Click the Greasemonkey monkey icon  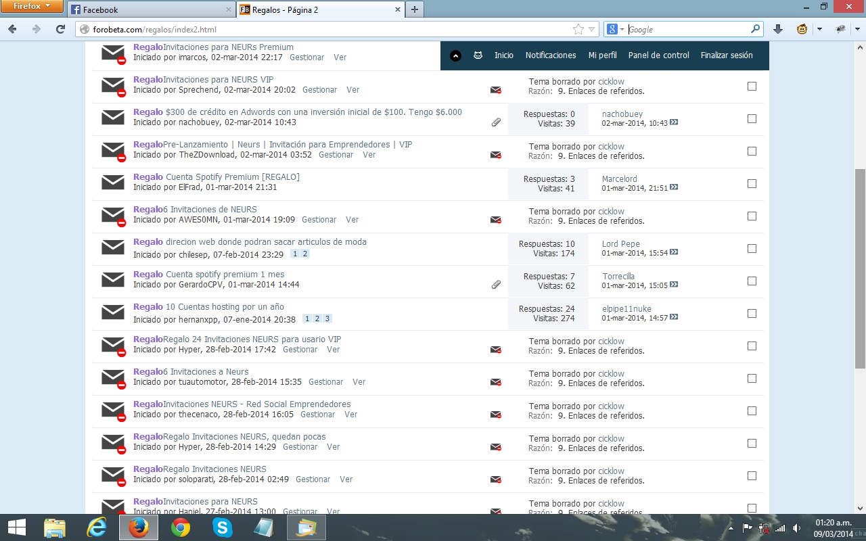pos(802,29)
